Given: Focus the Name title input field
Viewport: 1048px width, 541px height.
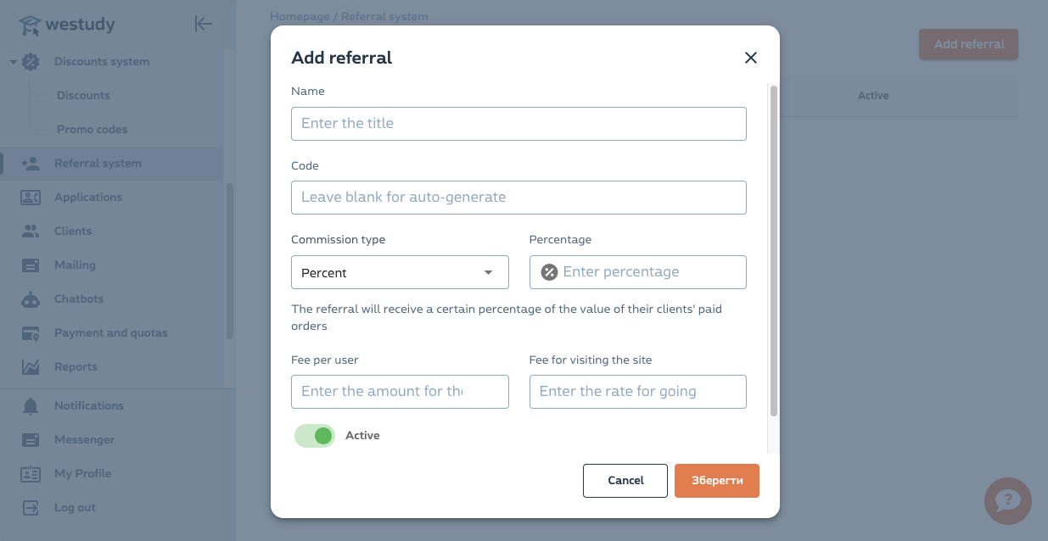Looking at the screenshot, I should coord(518,124).
